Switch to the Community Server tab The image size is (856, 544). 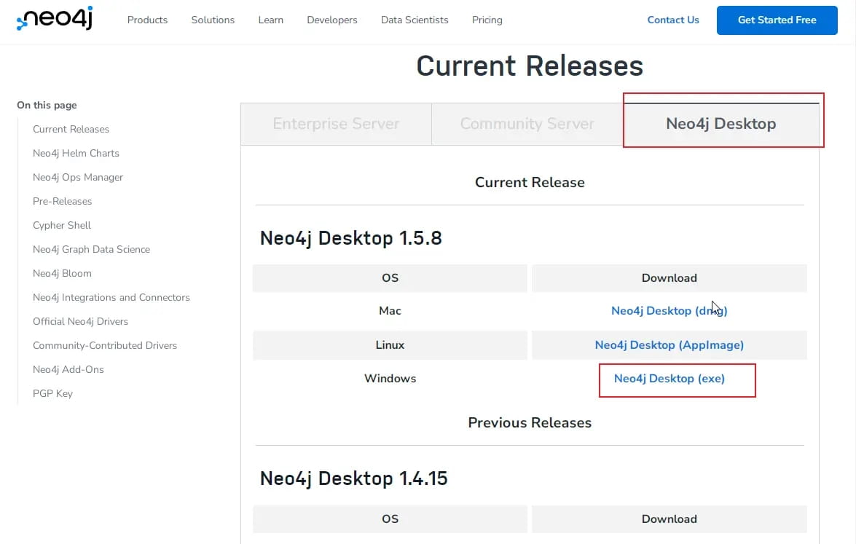(527, 124)
